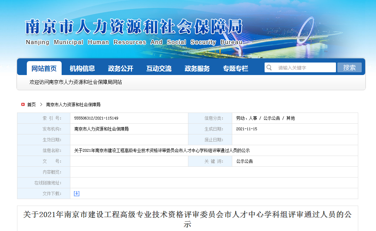The width and height of the screenshot is (376, 231).
Task: Click the 文件下载 label
Action: (x=52, y=193)
